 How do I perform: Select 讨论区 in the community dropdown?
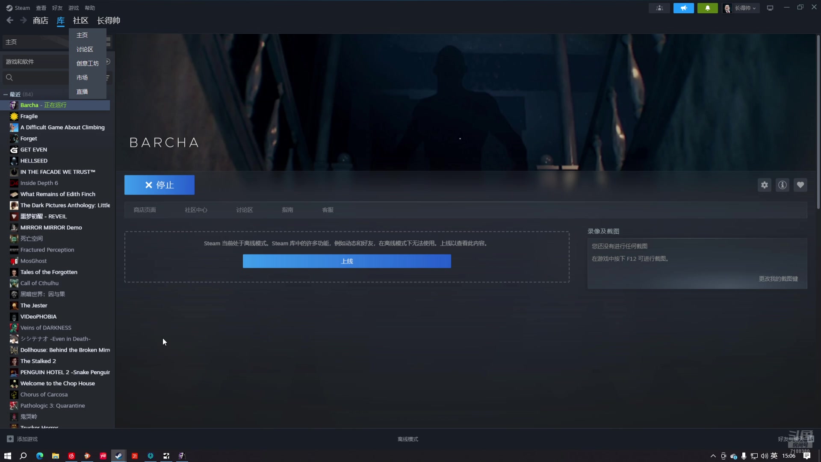point(87,49)
